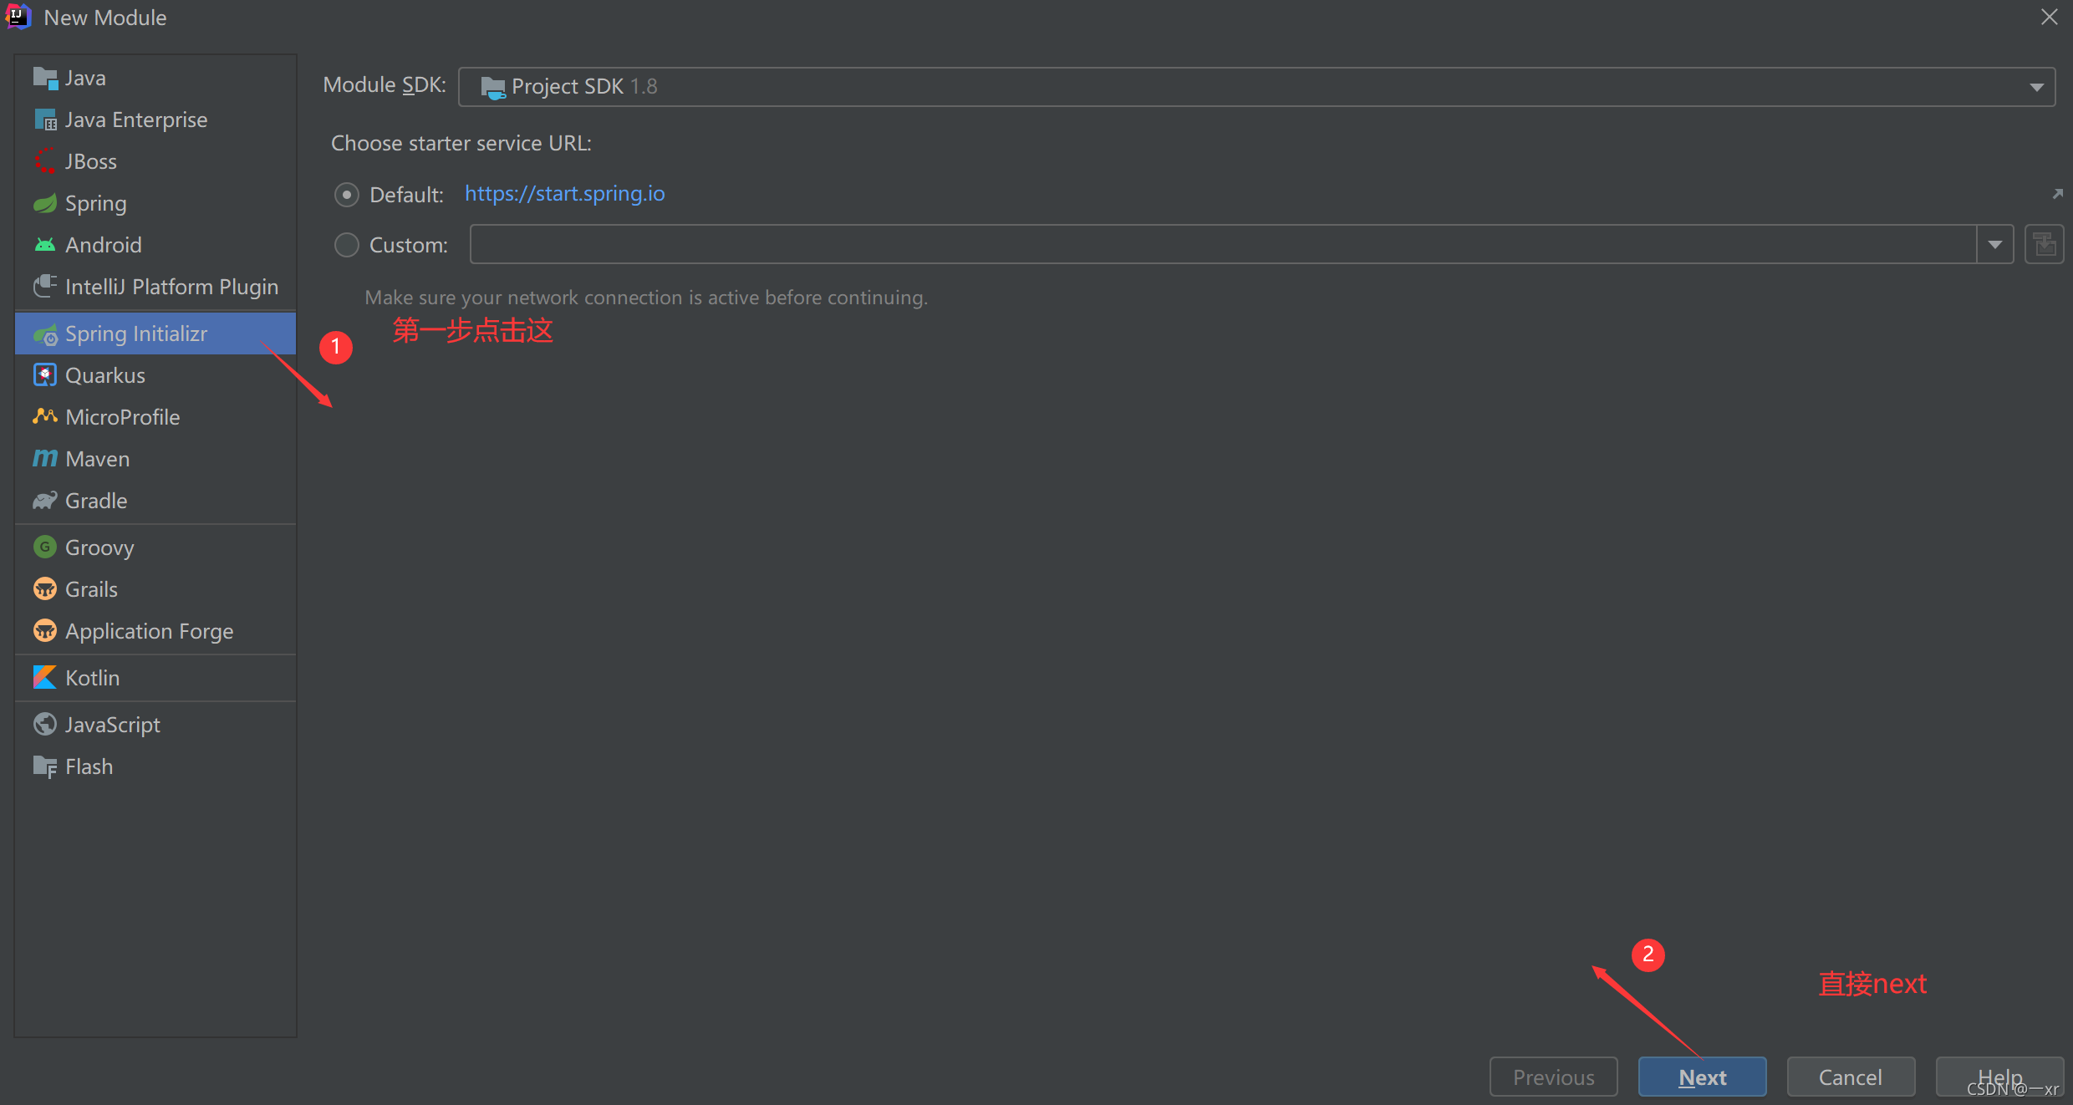Screen dimensions: 2073x1105
Task: Click the Quarkus icon in module list
Action: pyautogui.click(x=44, y=375)
